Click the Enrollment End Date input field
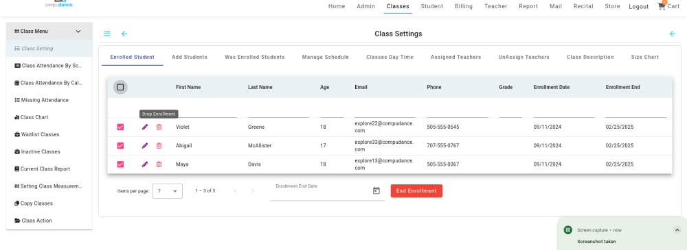Screen dimensions: 687x250 (x=321, y=191)
